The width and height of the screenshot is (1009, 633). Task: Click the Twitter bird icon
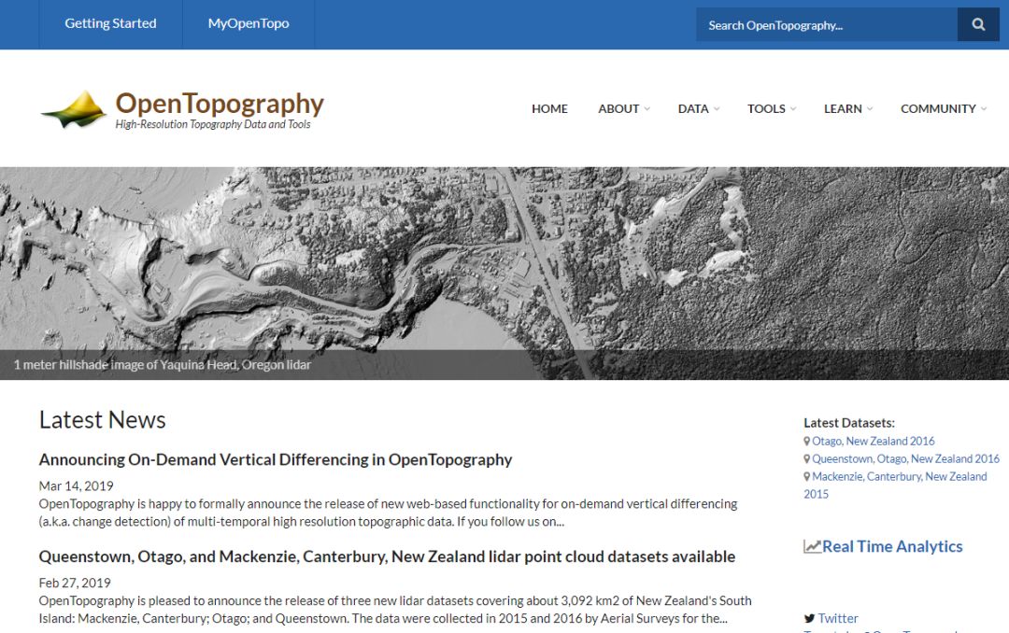[809, 618]
